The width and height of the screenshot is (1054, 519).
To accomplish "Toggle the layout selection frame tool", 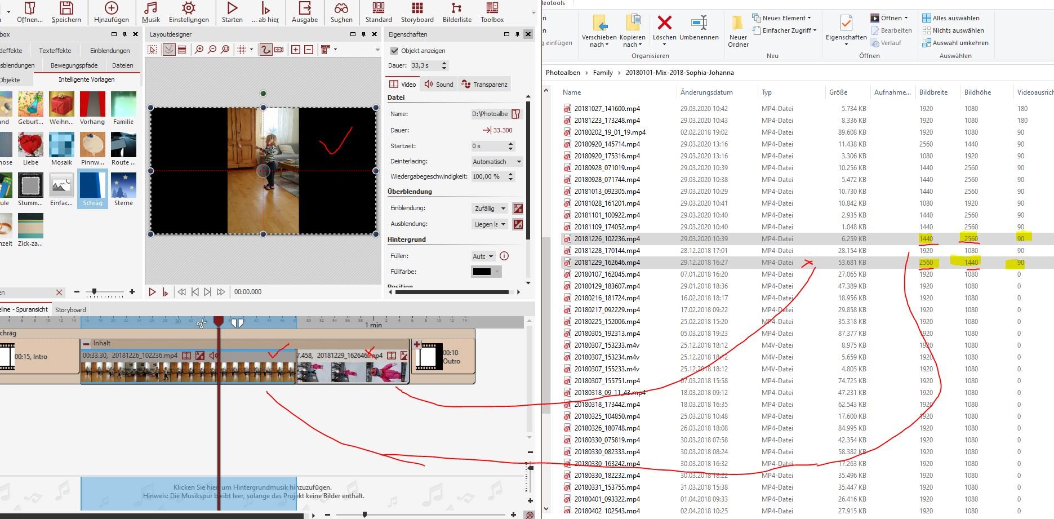I will point(152,50).
